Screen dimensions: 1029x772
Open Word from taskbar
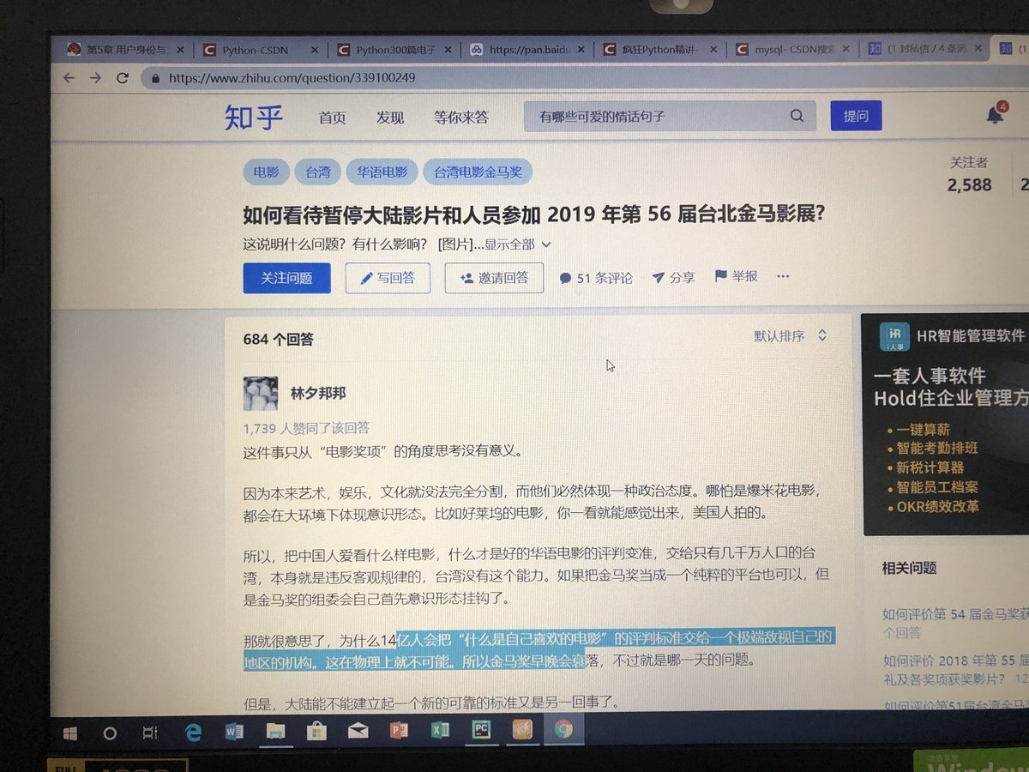pos(234,732)
